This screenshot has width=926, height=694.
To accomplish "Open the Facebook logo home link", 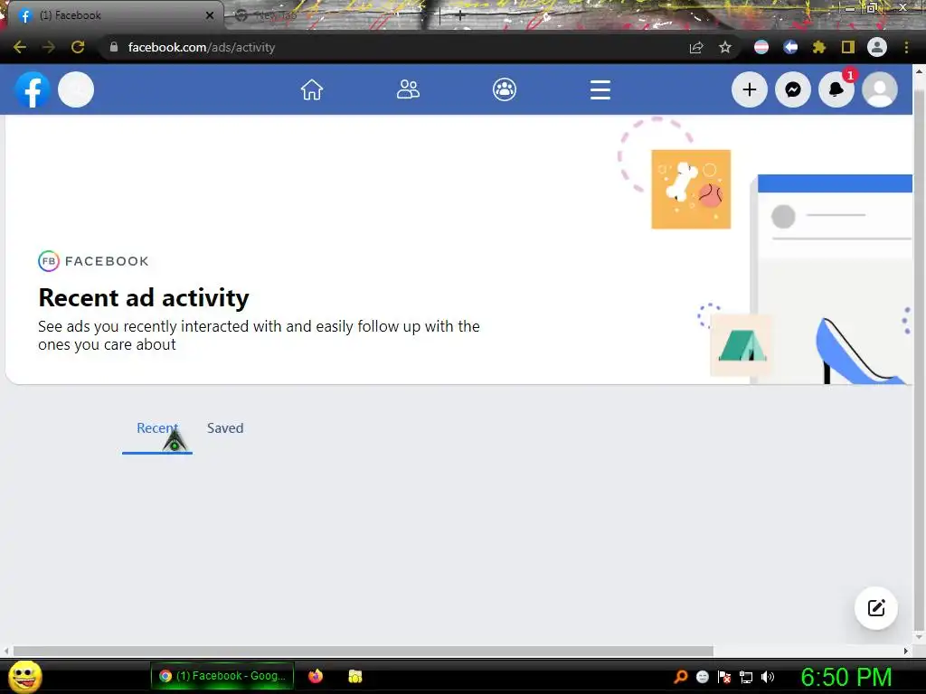I will pyautogui.click(x=33, y=89).
